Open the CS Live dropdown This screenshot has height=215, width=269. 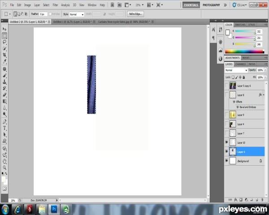(240, 5)
